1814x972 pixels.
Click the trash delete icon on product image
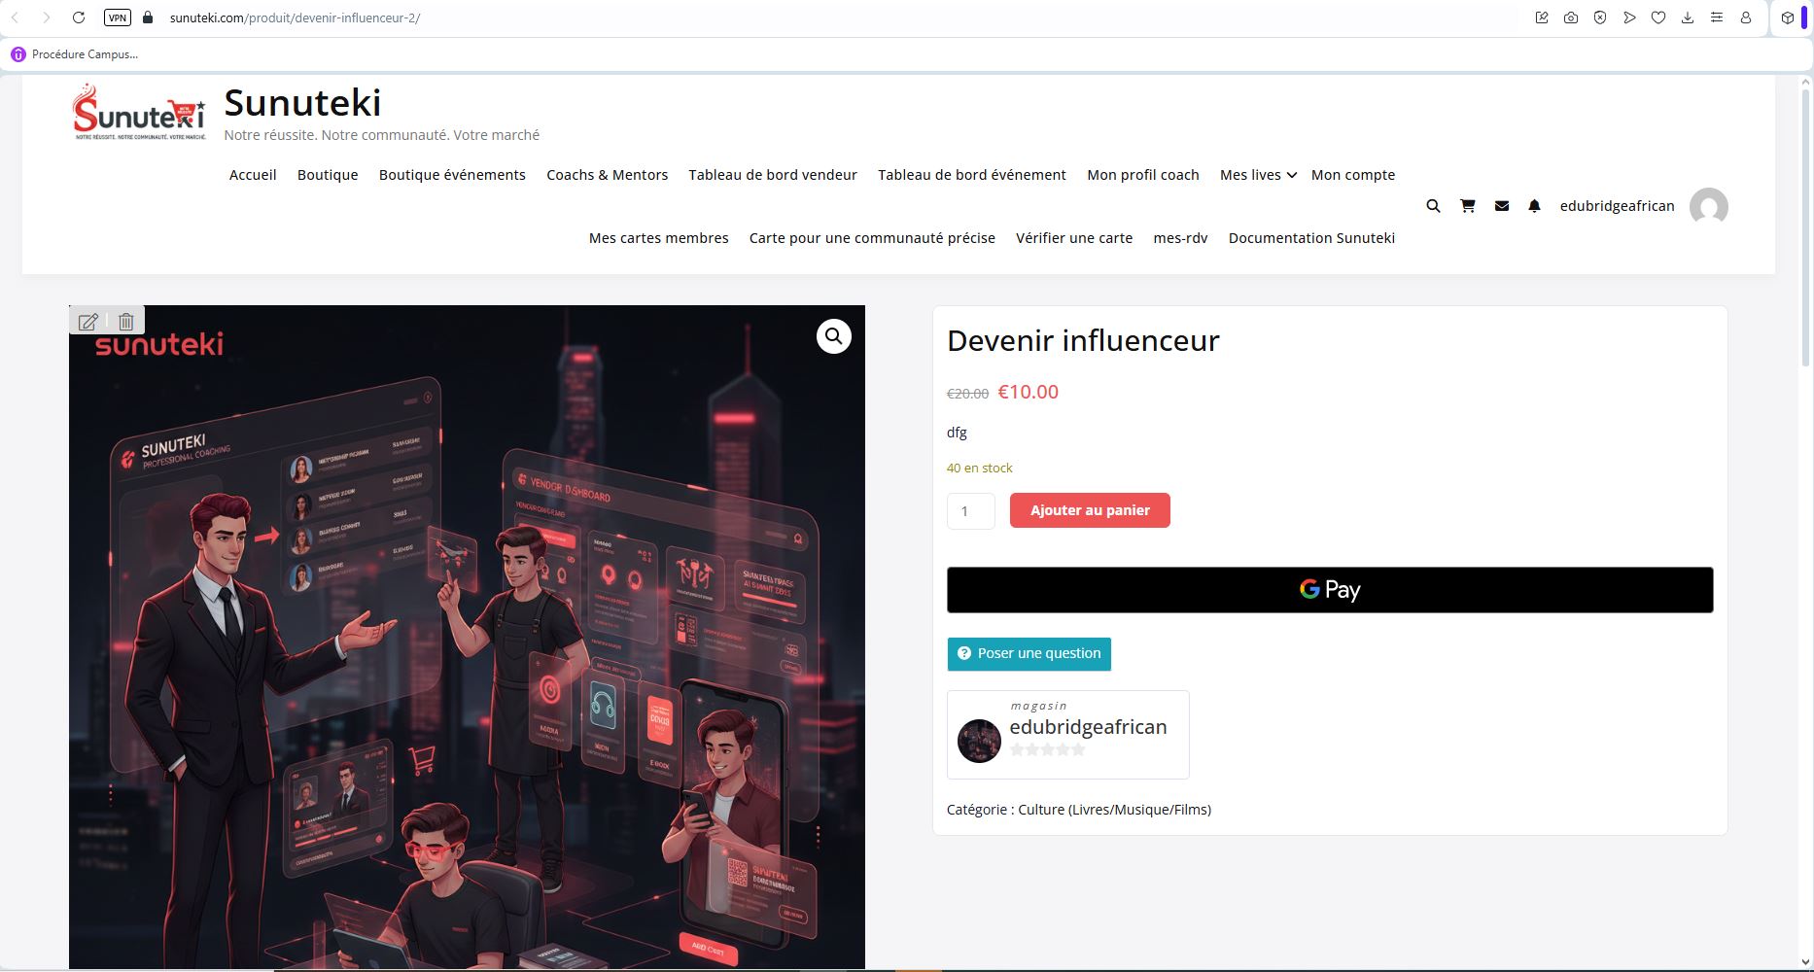126,322
